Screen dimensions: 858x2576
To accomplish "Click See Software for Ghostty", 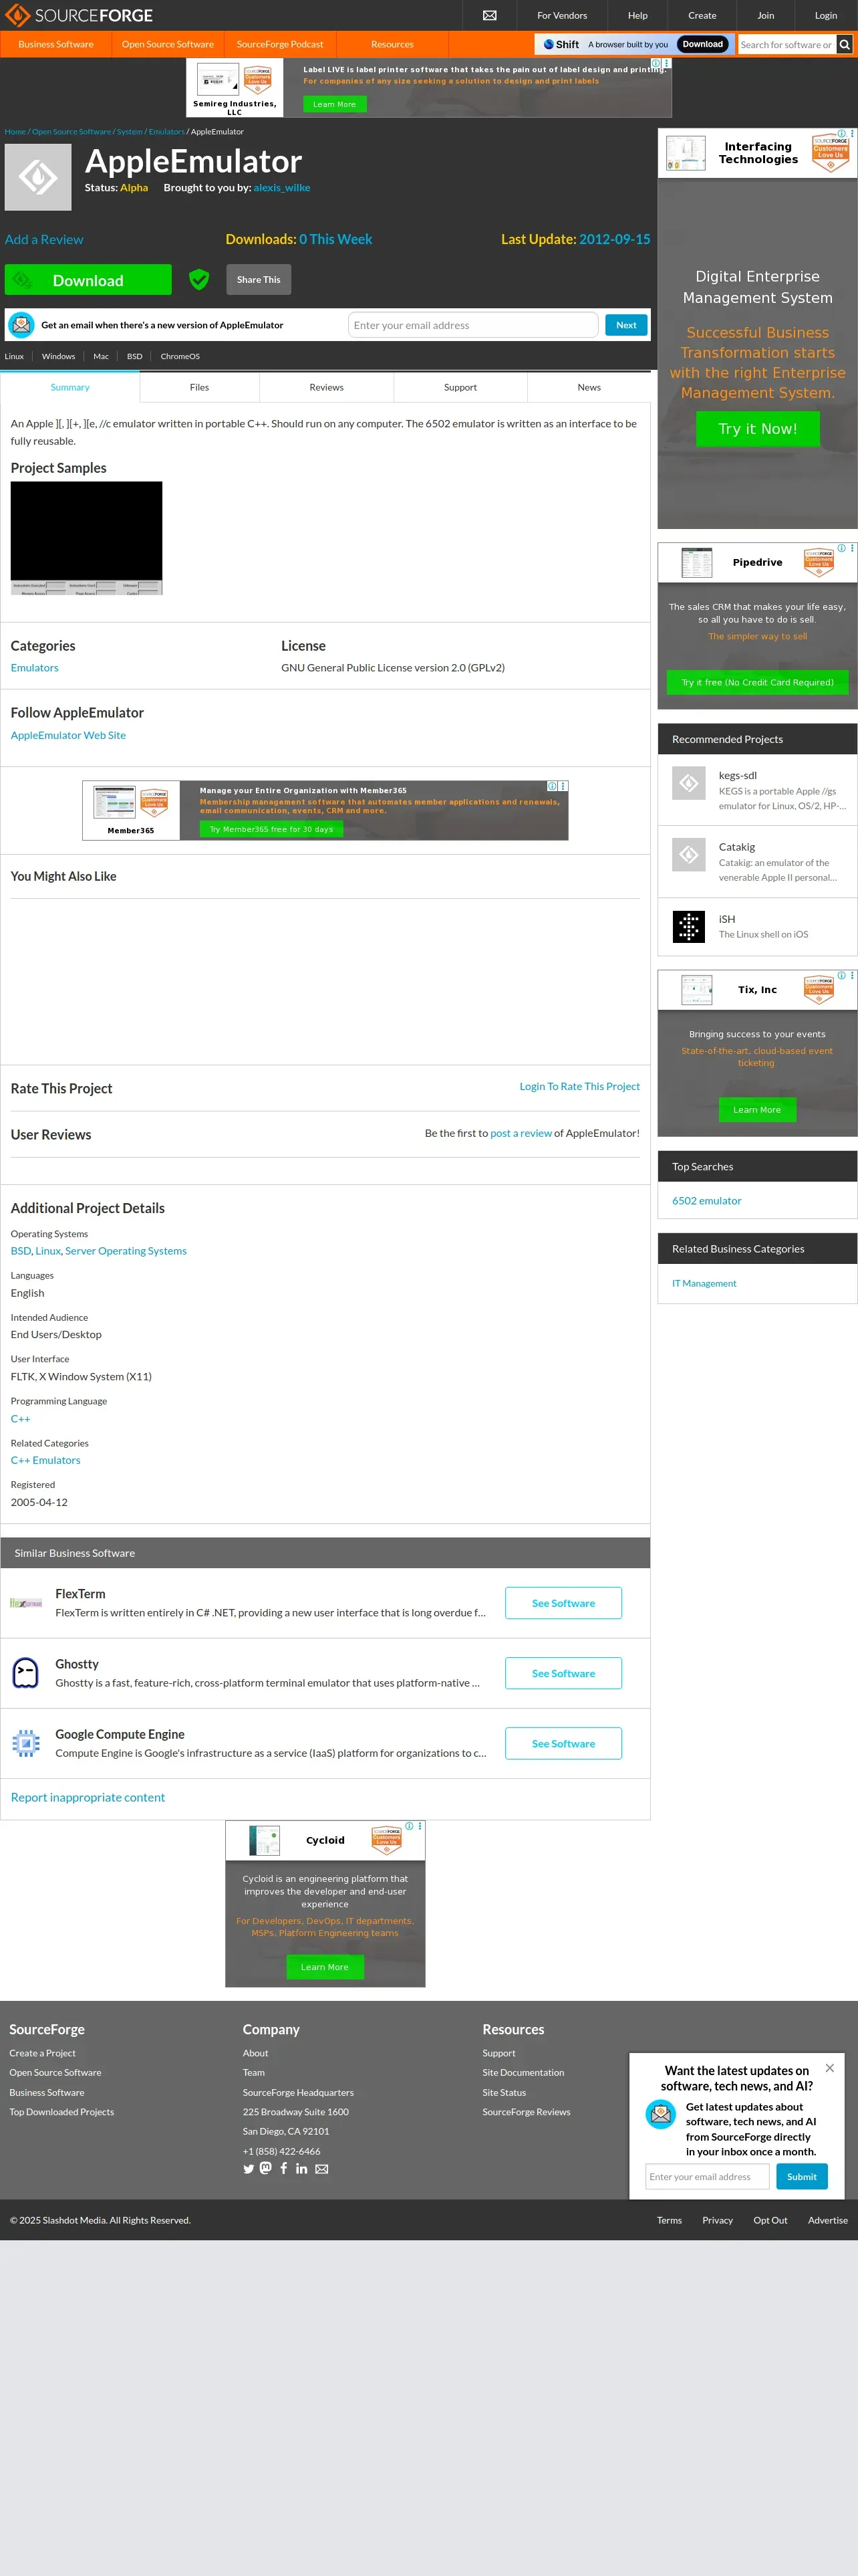I will pos(563,1673).
